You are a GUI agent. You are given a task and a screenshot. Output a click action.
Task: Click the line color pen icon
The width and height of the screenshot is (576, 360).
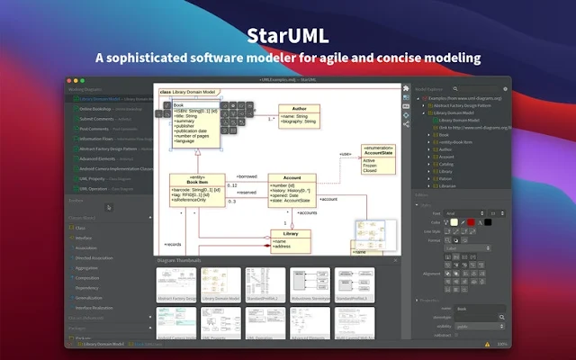tap(463, 222)
